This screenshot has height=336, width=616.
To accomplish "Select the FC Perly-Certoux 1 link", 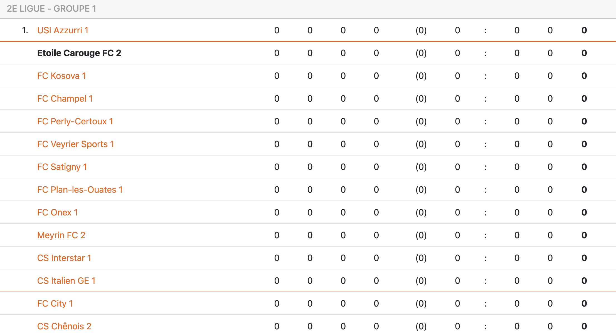I will pos(75,121).
